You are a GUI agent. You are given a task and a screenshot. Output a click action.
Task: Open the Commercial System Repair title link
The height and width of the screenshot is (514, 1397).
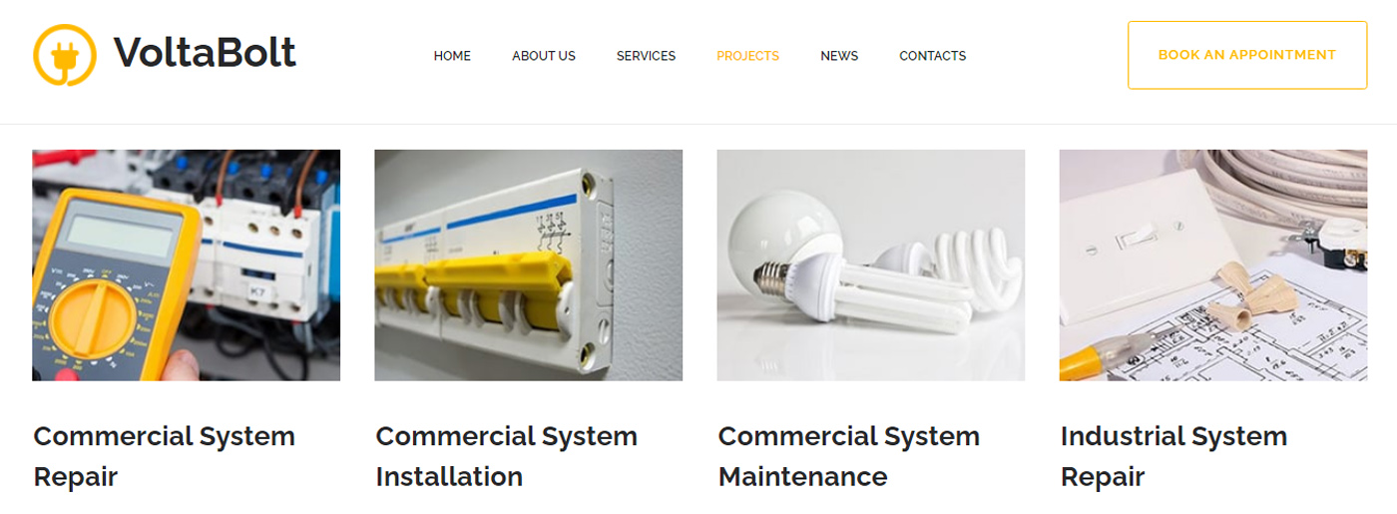(x=165, y=456)
